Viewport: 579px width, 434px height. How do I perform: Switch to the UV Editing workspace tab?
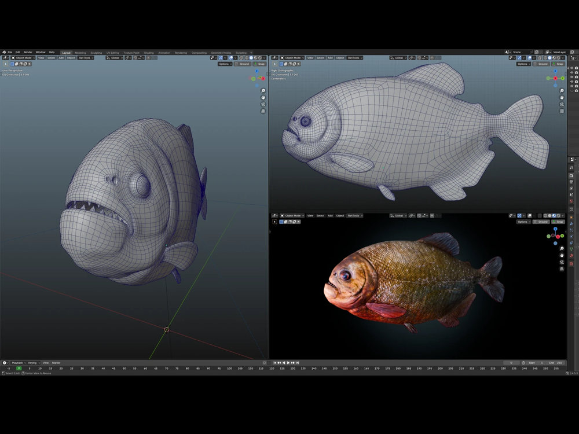pos(113,53)
